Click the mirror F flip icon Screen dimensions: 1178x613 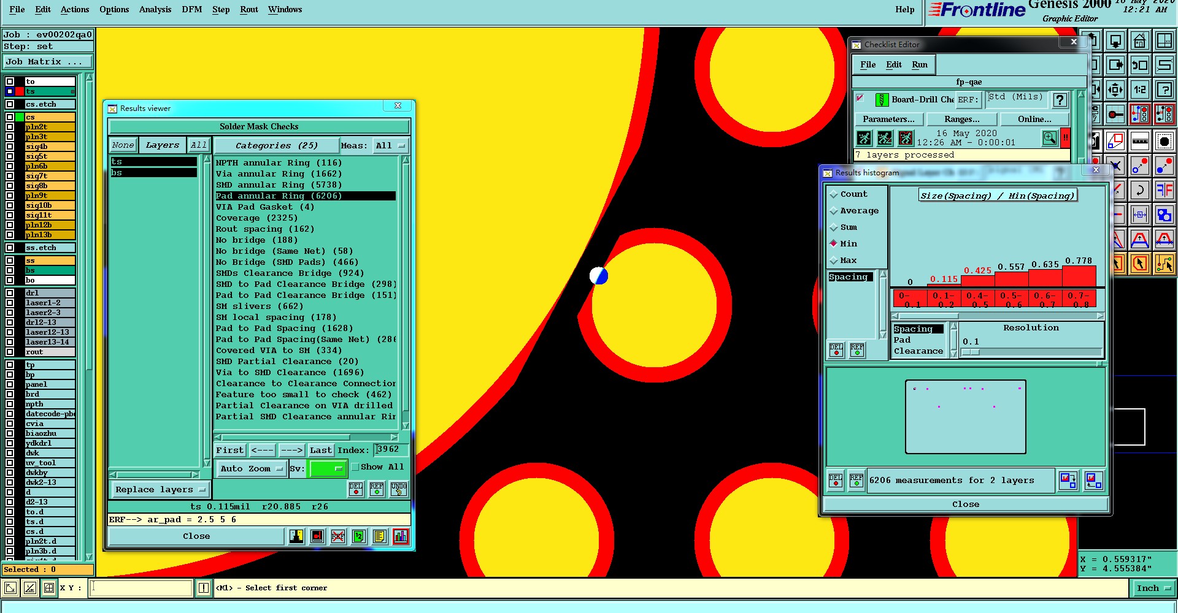click(x=1164, y=190)
